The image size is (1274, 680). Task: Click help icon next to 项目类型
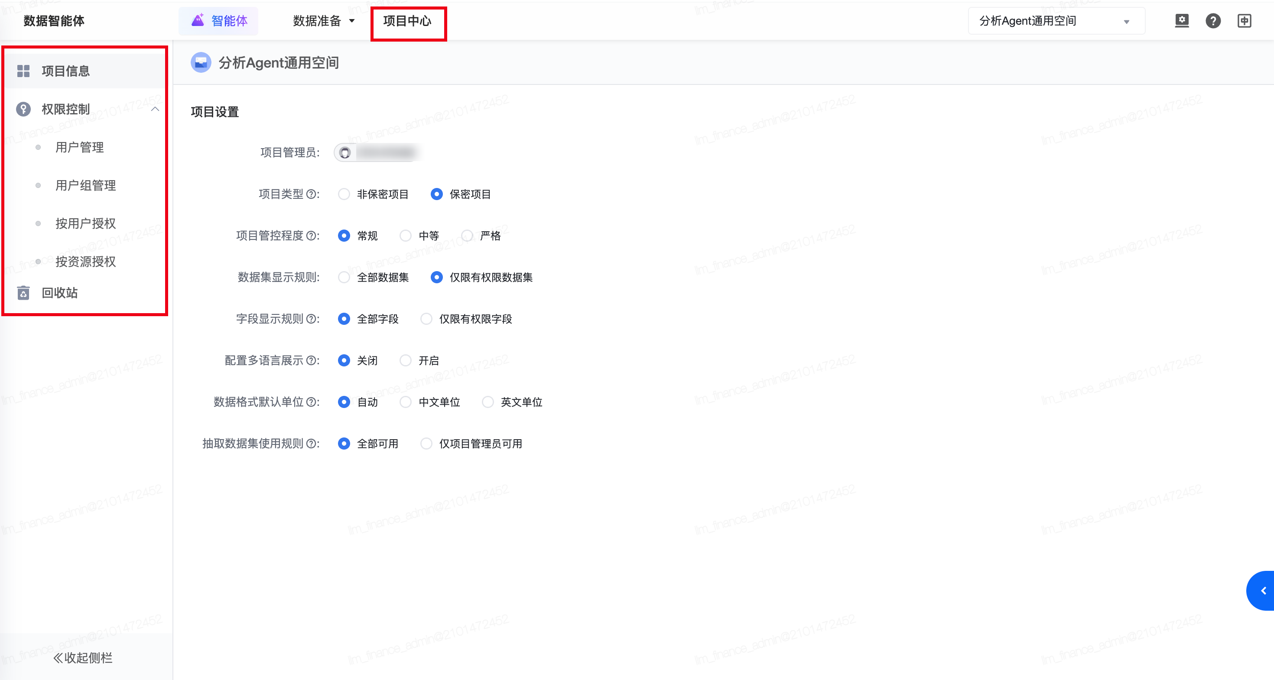(311, 194)
